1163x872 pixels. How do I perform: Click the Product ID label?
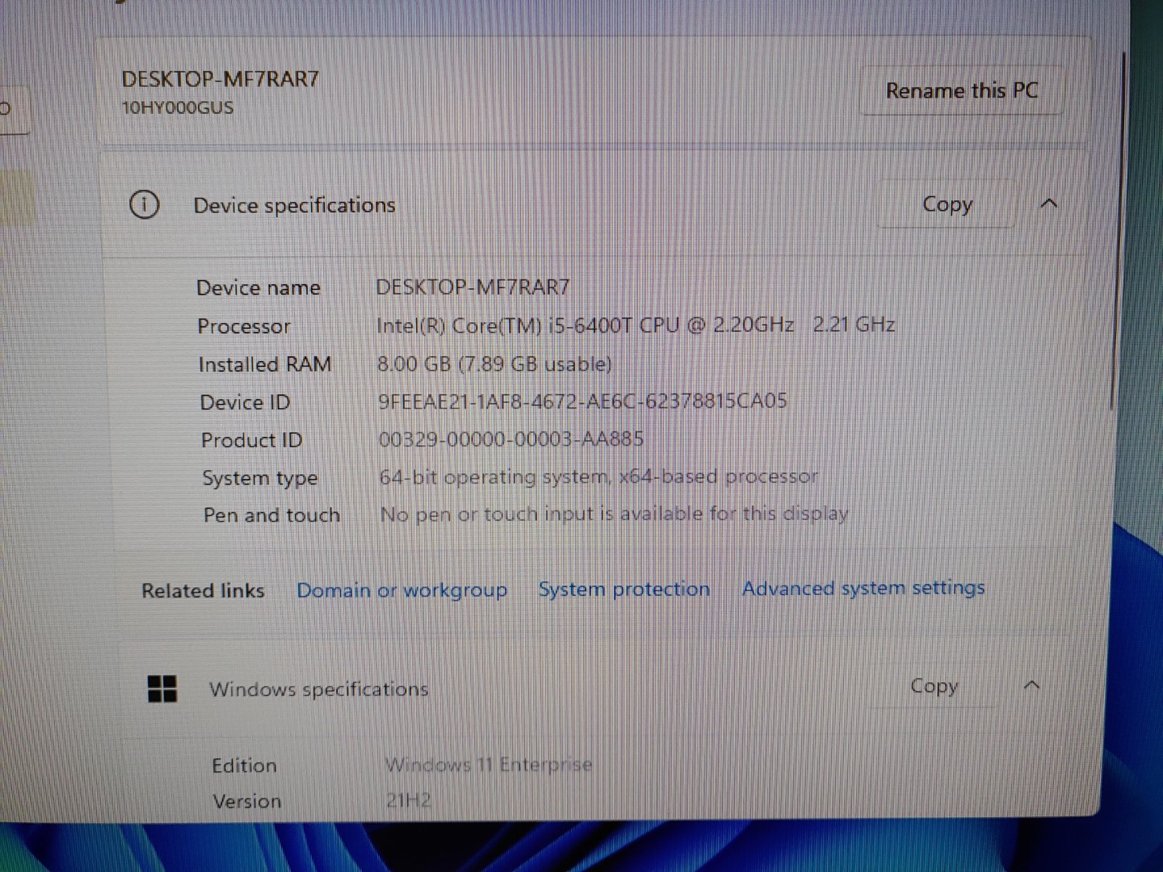click(251, 440)
